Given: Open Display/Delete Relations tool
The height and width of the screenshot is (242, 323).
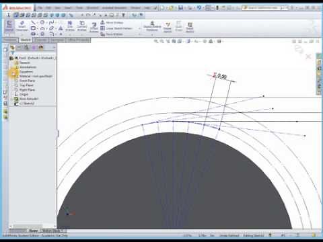Looking at the screenshot, I should (x=152, y=26).
